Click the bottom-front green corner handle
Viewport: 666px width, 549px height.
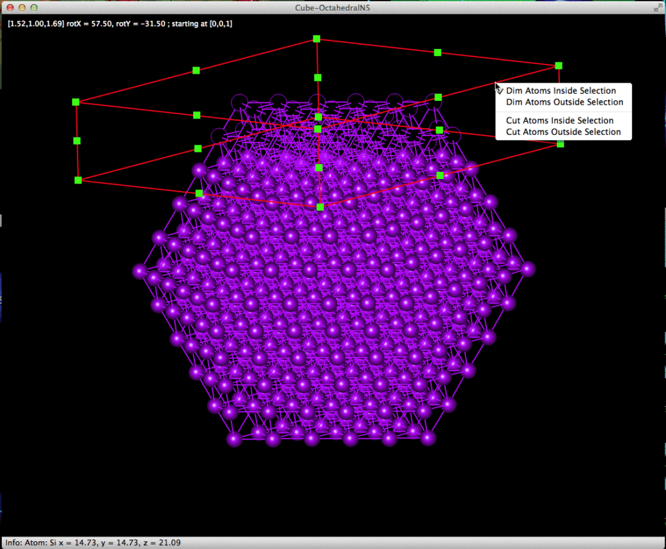pos(320,207)
